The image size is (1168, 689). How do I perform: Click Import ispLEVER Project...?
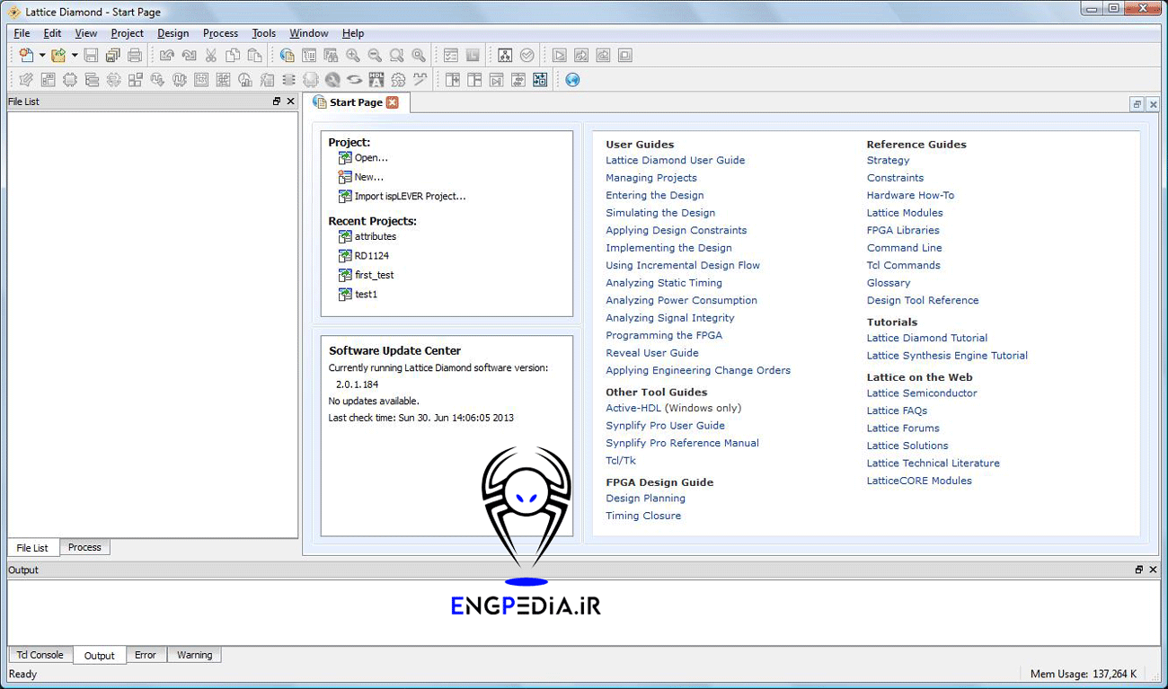[x=410, y=196]
